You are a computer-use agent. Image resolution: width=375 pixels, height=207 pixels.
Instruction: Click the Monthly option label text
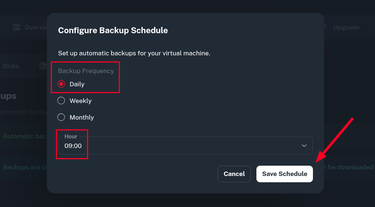(82, 117)
